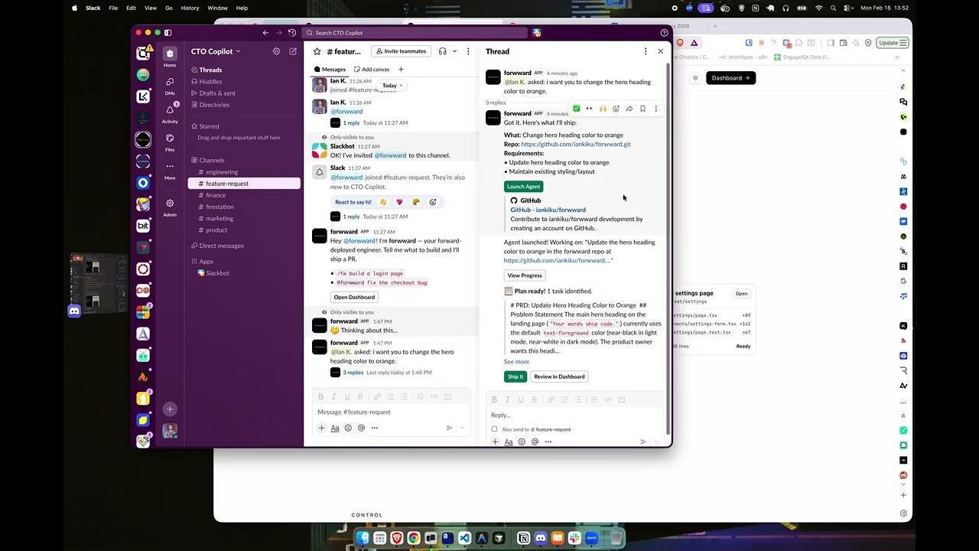Viewport: 979px width, 551px height.
Task: Expand the huddle options chevron
Action: 454,51
